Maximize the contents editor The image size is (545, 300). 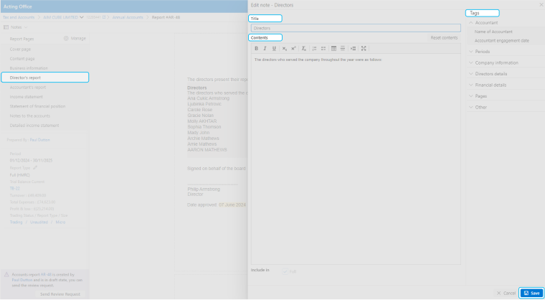[364, 48]
